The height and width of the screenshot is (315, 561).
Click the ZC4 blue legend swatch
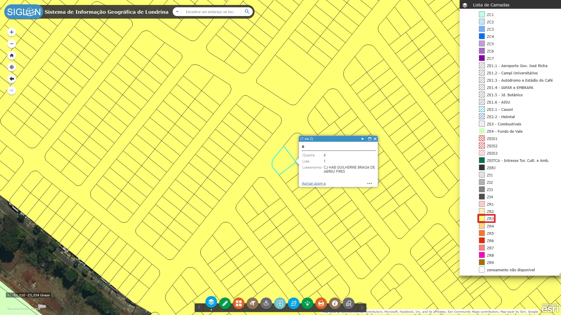click(482, 36)
